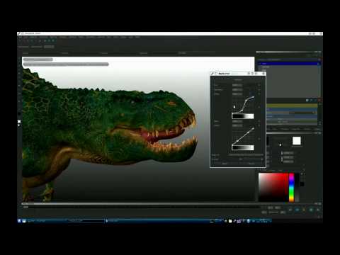Select the top-right control point of the upper curve
This screenshot has width=340, height=255.
click(254, 97)
